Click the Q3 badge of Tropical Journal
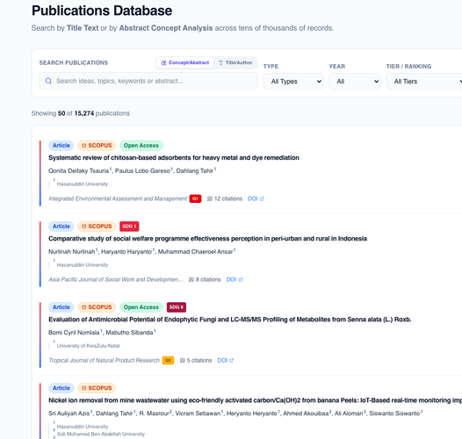The image size is (462, 439). [168, 360]
